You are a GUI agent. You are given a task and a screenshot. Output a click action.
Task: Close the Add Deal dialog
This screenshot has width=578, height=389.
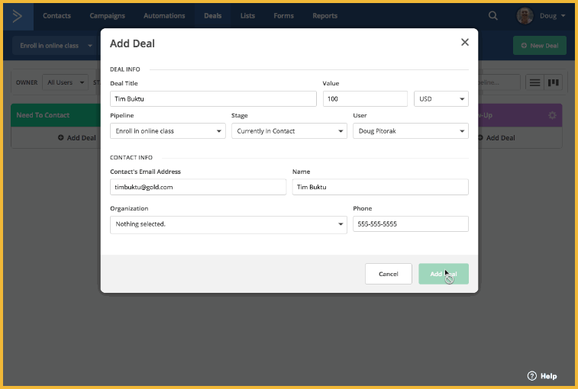[464, 43]
